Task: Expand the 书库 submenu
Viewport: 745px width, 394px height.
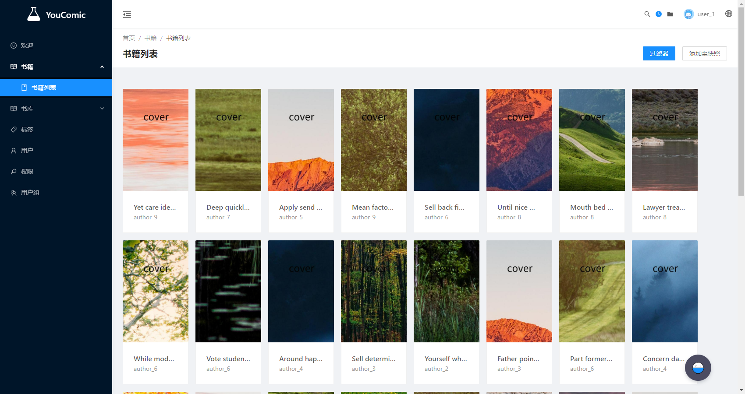Action: point(56,109)
